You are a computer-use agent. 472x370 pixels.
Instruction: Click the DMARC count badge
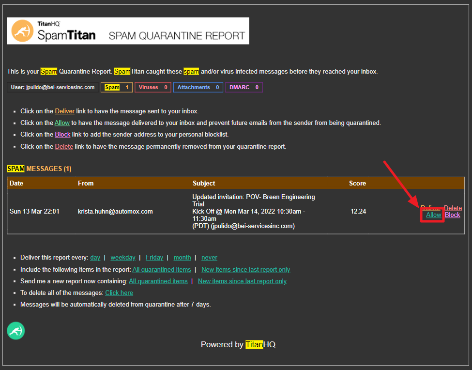coord(244,87)
